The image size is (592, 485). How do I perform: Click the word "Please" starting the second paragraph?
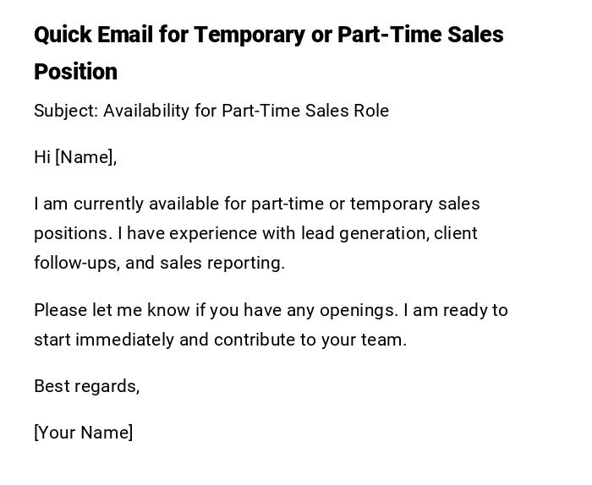tap(58, 310)
